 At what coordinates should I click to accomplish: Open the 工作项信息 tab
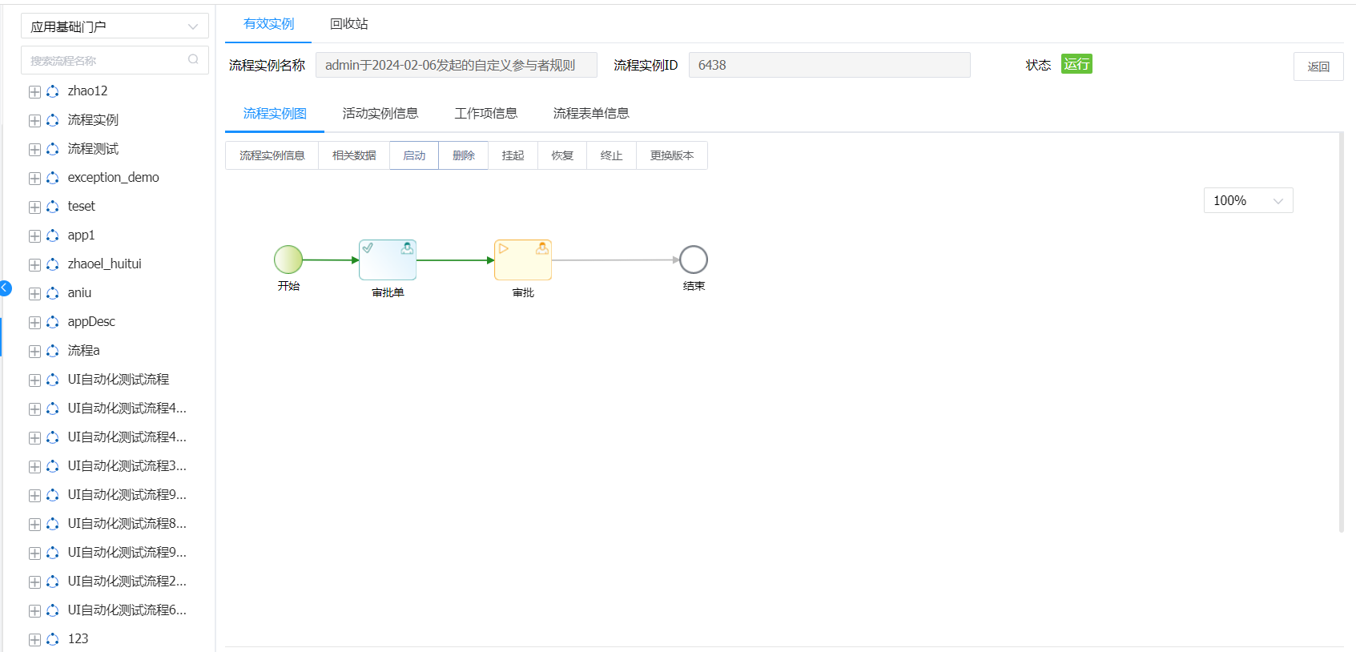point(485,114)
